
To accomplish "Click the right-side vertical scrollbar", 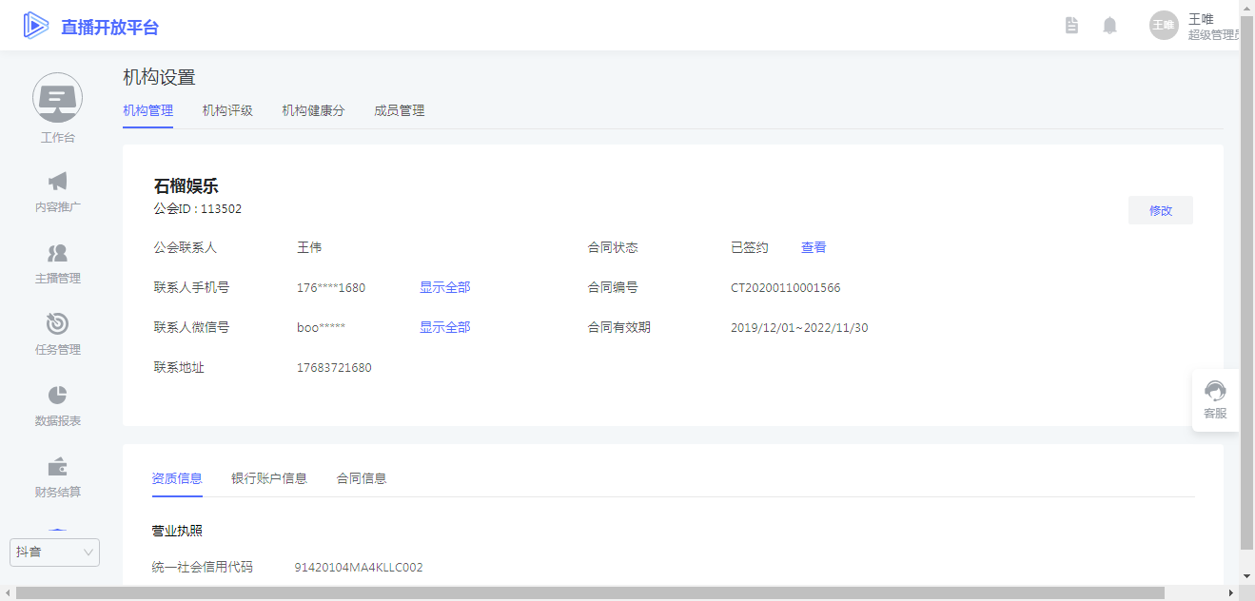I will [x=1247, y=285].
